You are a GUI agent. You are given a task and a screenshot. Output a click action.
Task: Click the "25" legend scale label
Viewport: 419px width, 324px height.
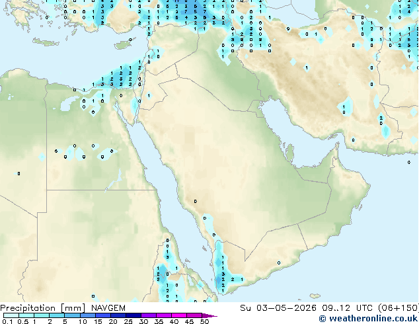(x=128, y=321)
